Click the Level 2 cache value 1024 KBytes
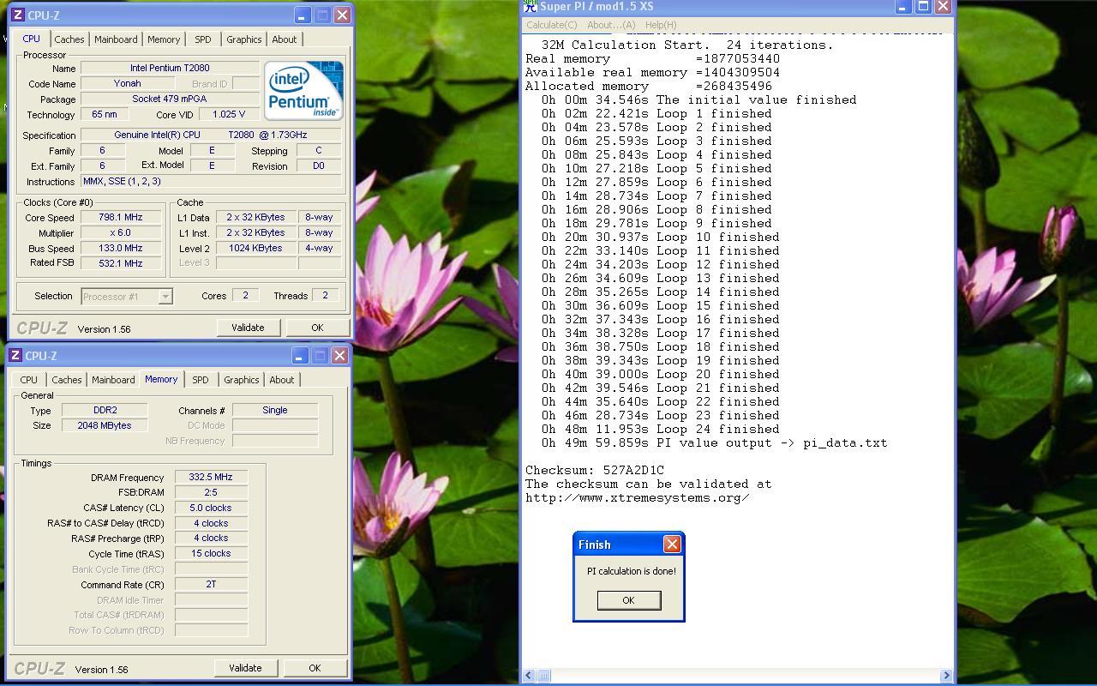1097x686 pixels. tap(255, 248)
